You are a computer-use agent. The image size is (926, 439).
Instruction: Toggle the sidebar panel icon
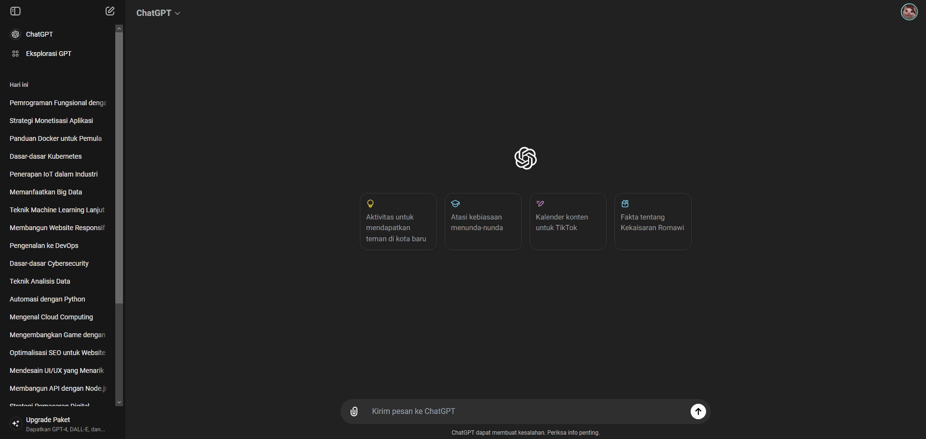click(x=15, y=11)
